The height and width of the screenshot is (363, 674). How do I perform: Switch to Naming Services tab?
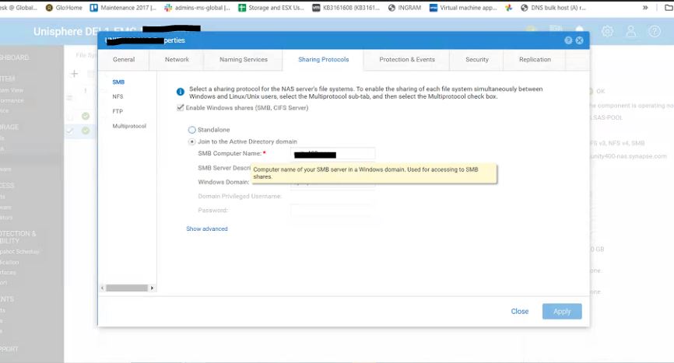tap(244, 60)
